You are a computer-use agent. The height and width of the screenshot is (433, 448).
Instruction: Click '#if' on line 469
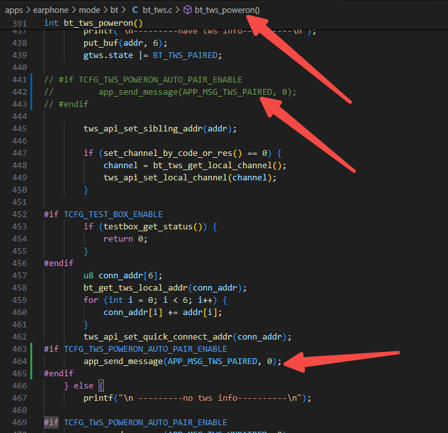[51, 423]
